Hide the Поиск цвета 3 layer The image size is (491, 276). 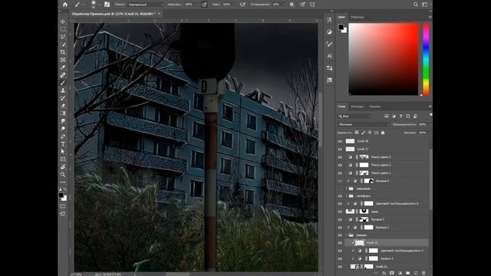tap(340, 157)
